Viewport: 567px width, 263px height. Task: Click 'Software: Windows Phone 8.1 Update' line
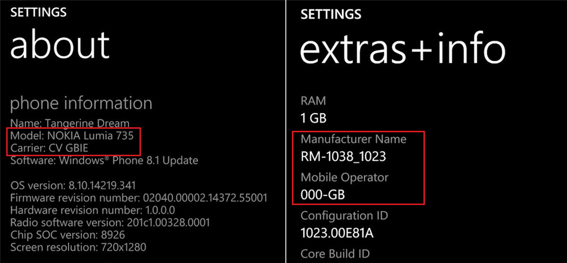[x=104, y=160]
